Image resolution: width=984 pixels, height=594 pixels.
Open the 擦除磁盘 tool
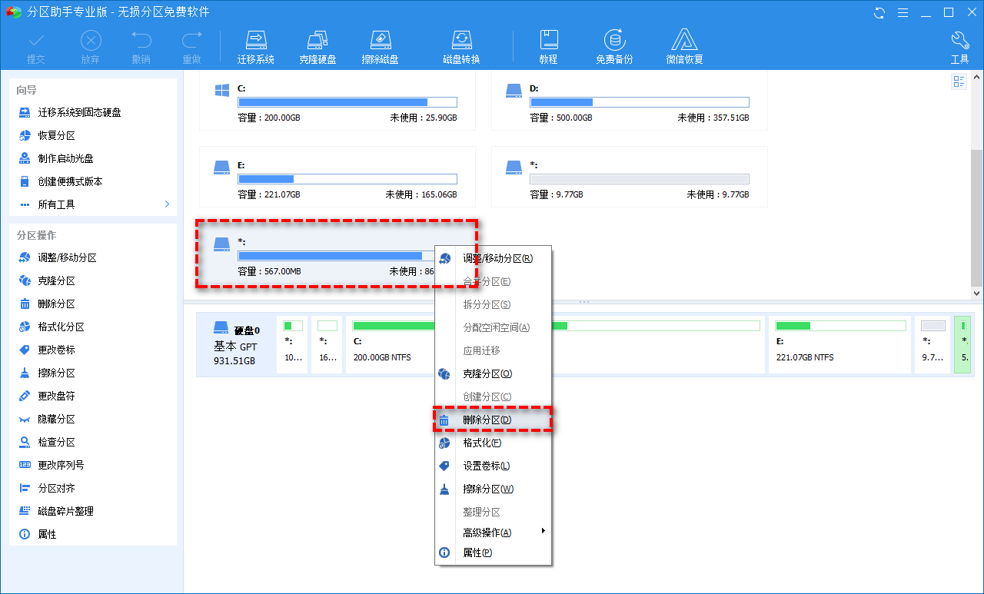[381, 46]
